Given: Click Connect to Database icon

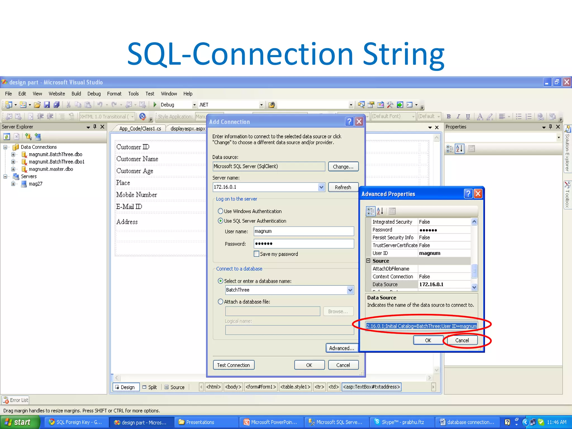Looking at the screenshot, I should [28, 137].
